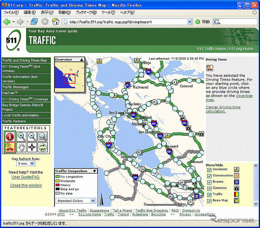Open the address bar history dropdown
The height and width of the screenshot is (228, 260).
pos(190,22)
